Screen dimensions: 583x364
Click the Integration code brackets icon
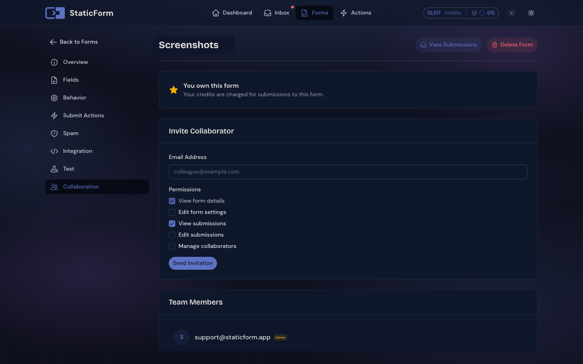(x=54, y=151)
